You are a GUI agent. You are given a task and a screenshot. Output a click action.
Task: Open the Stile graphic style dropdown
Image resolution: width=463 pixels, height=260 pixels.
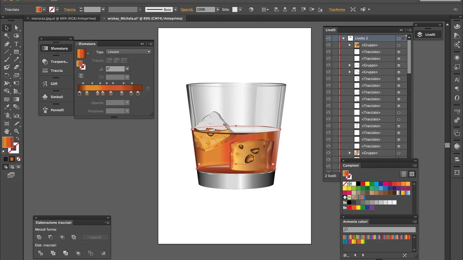point(240,9)
